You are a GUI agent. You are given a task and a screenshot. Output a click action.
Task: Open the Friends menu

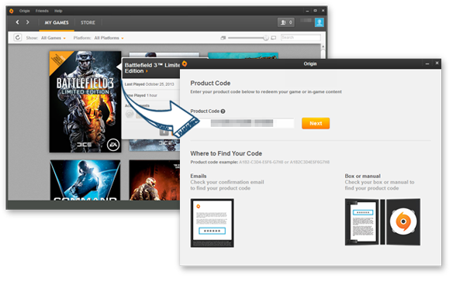[x=42, y=11]
